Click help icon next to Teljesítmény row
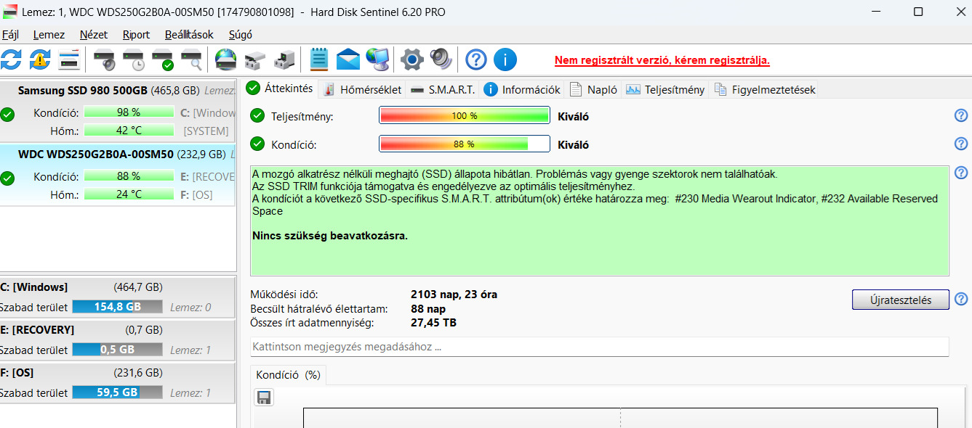Viewport: 972px width, 428px height. pyautogui.click(x=961, y=116)
